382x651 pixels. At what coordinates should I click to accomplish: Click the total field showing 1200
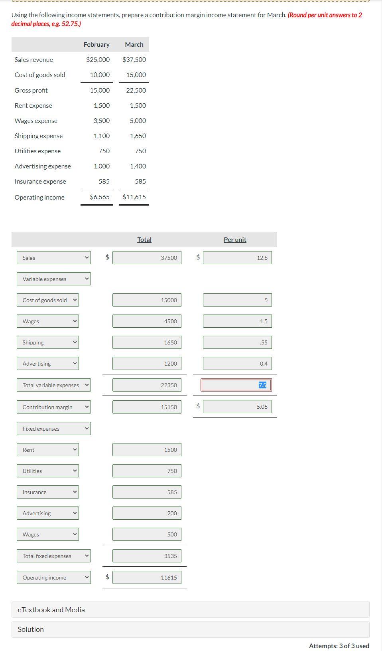(x=147, y=363)
